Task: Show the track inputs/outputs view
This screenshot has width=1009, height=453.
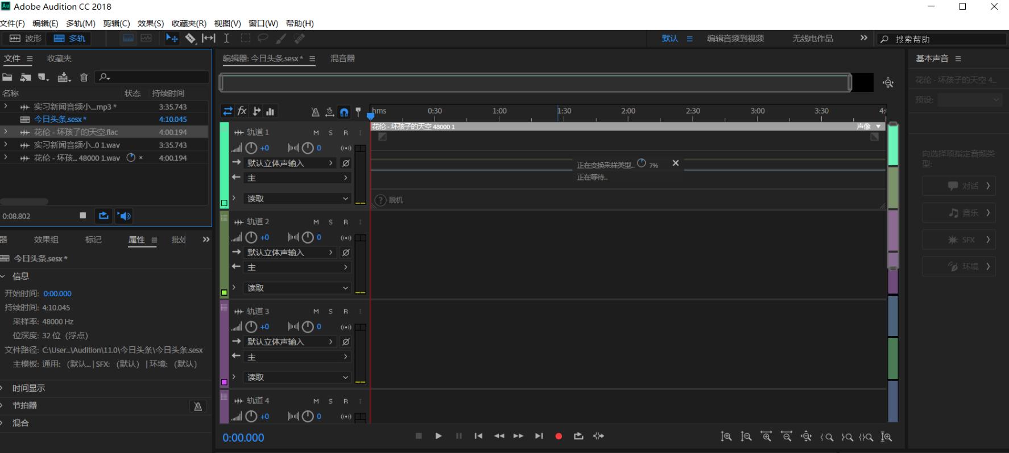Action: tap(228, 111)
